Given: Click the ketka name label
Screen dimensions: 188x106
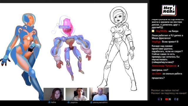Looking at the screenshot, I should (53, 102).
